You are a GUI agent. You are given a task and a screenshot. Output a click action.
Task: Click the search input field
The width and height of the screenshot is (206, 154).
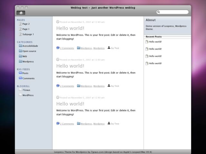pyautogui.click(x=174, y=12)
